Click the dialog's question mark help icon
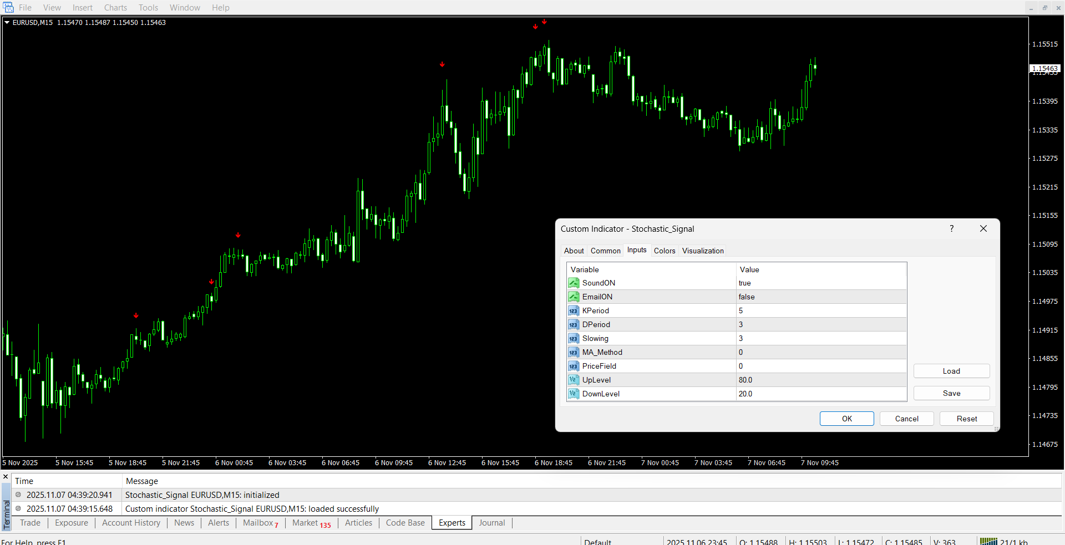The image size is (1065, 545). (x=951, y=229)
